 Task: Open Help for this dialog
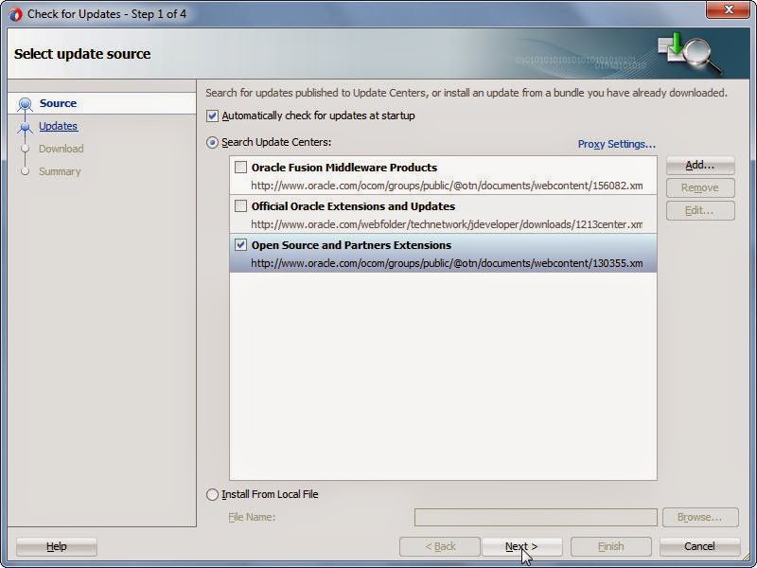(57, 547)
